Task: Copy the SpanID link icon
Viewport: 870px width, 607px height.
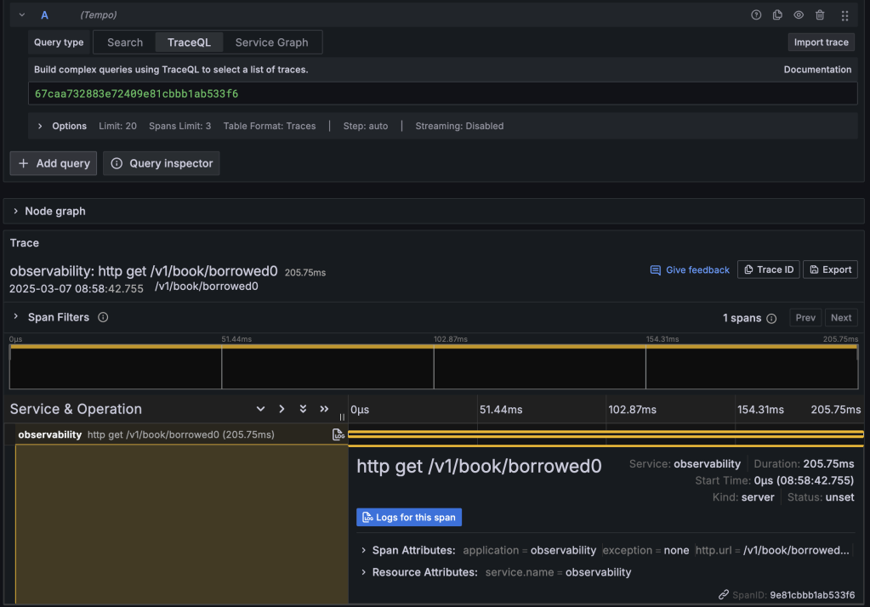Action: (724, 595)
